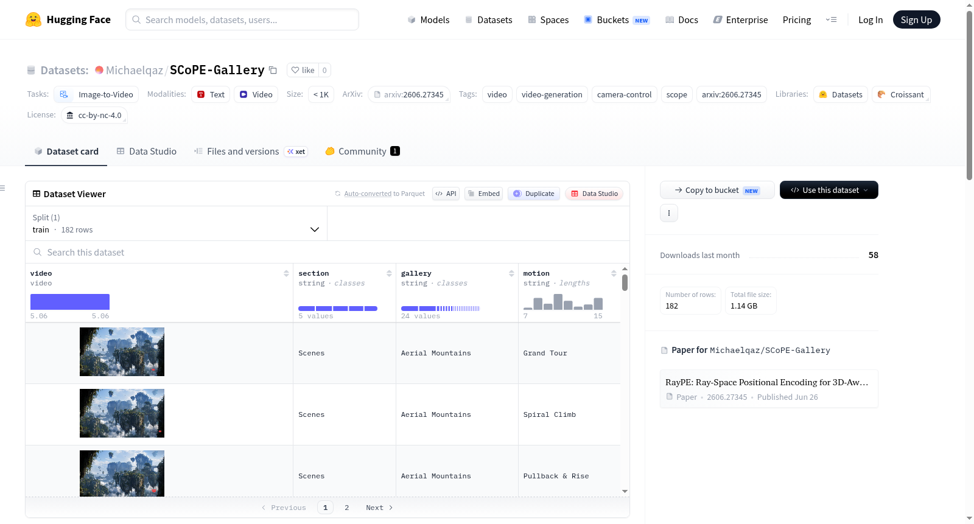Toggle the left sidebar hamburger icon
The height and width of the screenshot is (524, 974).
(2, 188)
